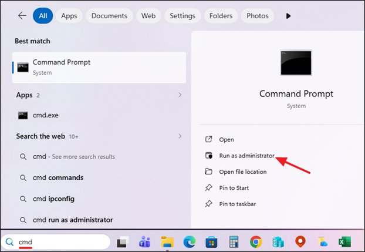Click search icon beside 'cmd - See more'
Screen dimensions: 365x252
[x=23, y=157]
